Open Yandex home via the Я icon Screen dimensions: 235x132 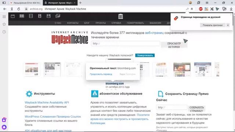tap(12, 9)
